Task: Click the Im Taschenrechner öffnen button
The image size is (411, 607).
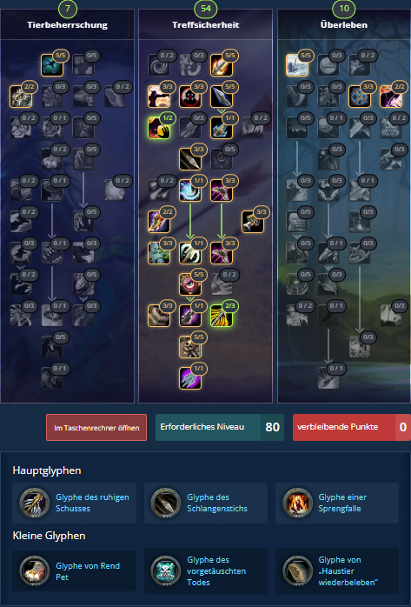Action: point(96,427)
